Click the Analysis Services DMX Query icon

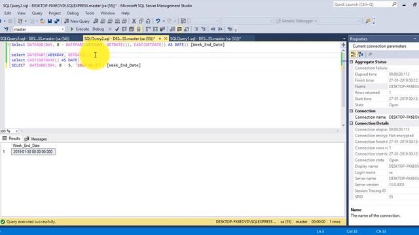pyautogui.click(x=110, y=21)
